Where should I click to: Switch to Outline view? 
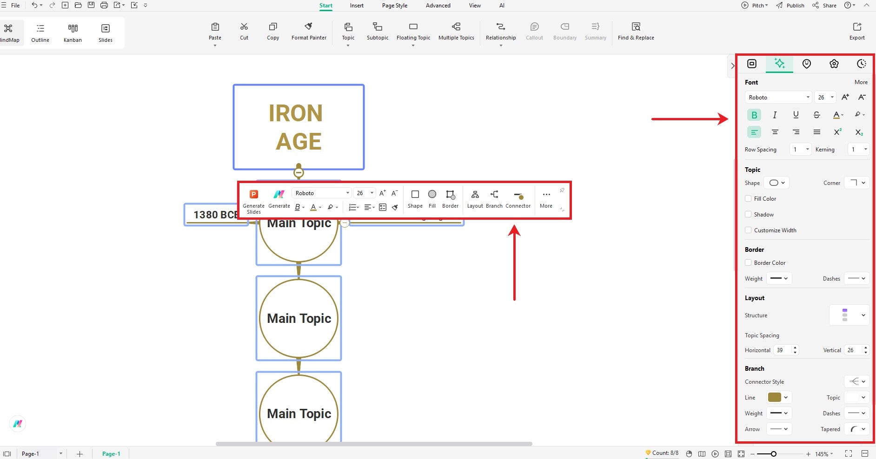click(40, 33)
